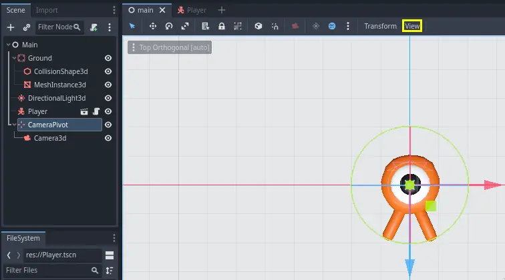The image size is (505, 280).
Task: Open the Import dock tab
Action: 46,10
